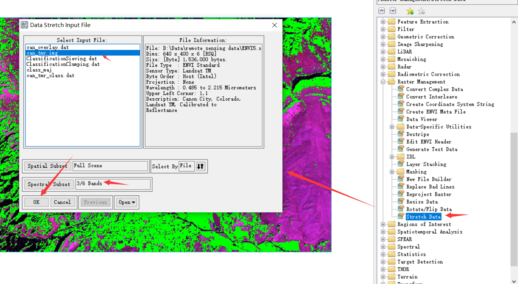Expand the Masking subfolder
The height and width of the screenshot is (284, 518).
point(392,172)
